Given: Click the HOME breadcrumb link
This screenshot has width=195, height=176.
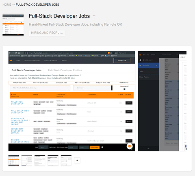Looking at the screenshot, I should coord(7,4).
